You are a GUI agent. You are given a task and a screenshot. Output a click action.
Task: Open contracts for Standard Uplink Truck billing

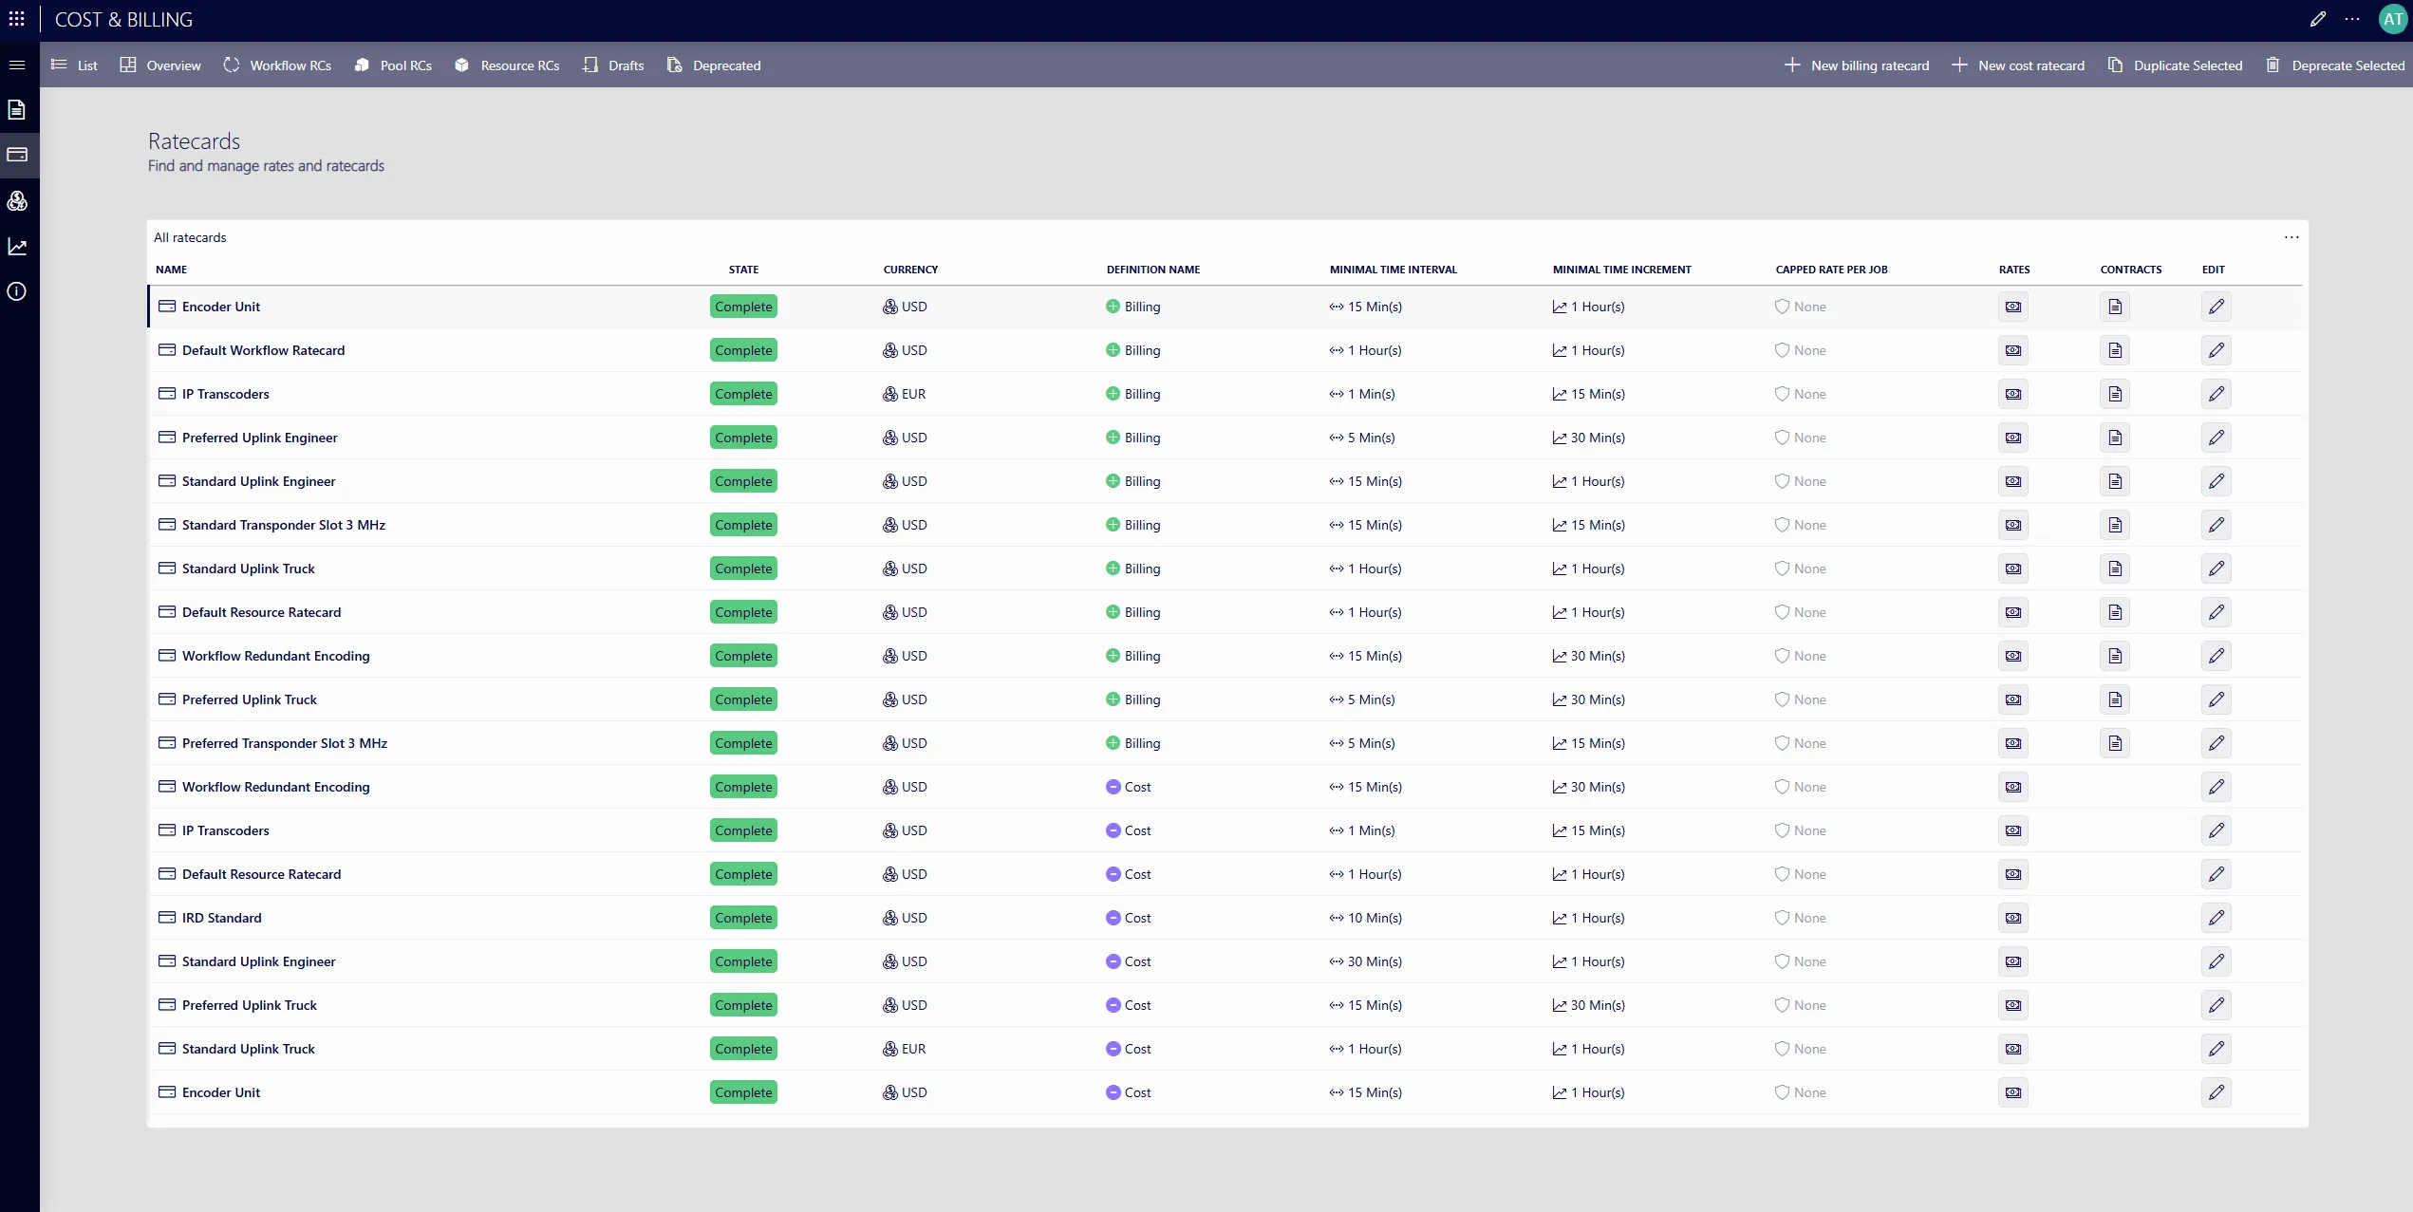pos(2115,569)
